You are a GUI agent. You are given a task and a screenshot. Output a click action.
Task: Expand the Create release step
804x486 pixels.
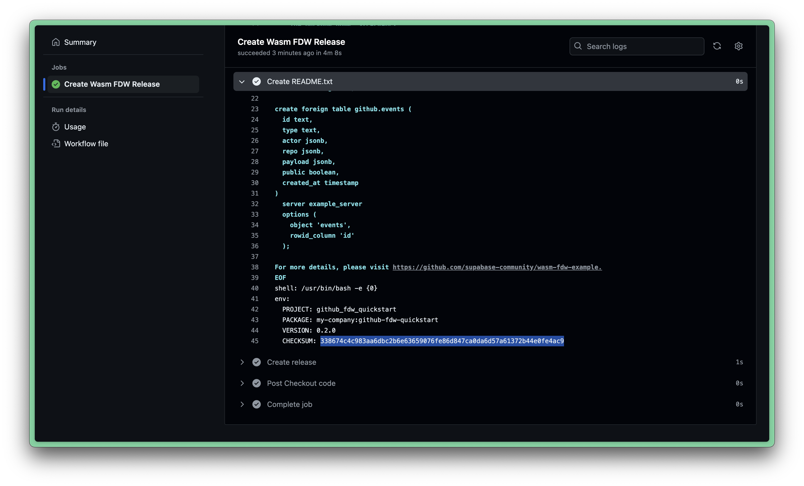pos(241,361)
